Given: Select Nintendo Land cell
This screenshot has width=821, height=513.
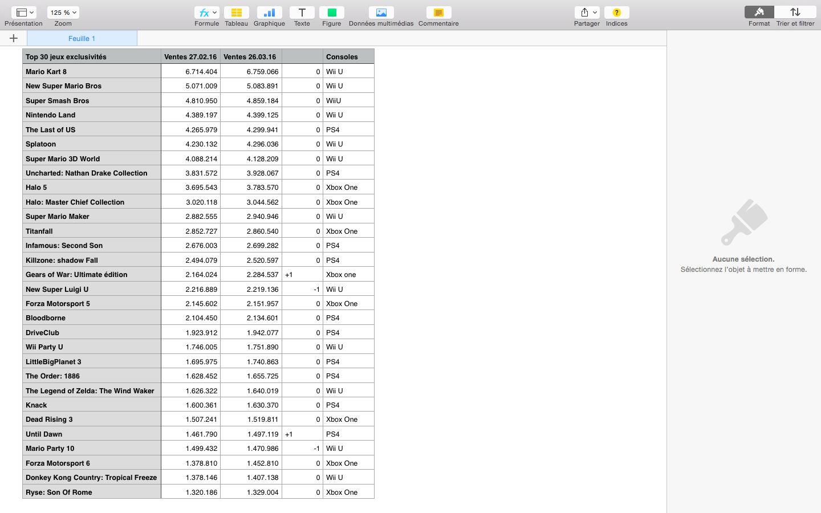Looking at the screenshot, I should coord(92,115).
